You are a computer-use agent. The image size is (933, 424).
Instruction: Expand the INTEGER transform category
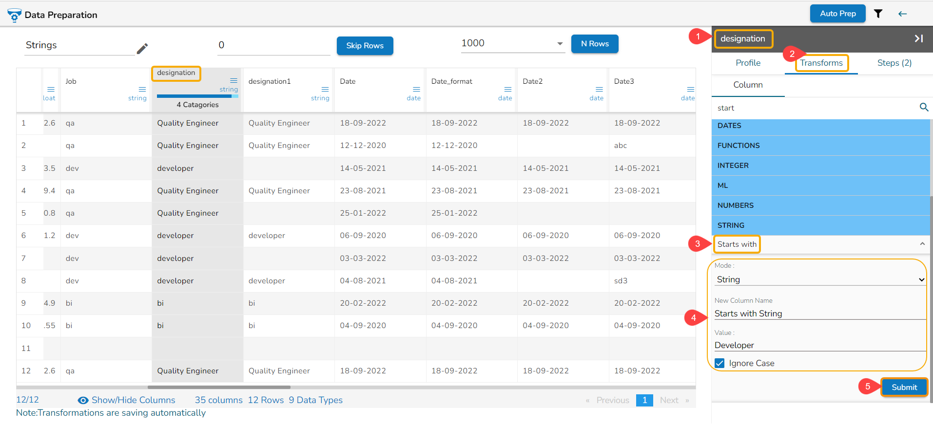(820, 166)
